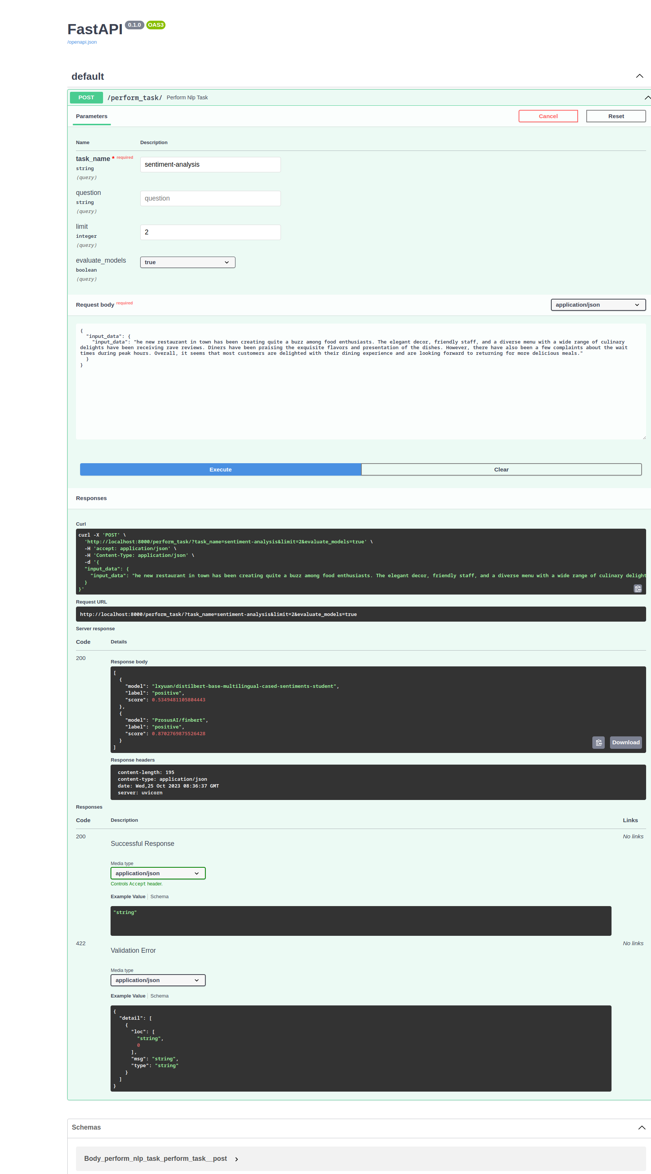Download the response body

[625, 742]
